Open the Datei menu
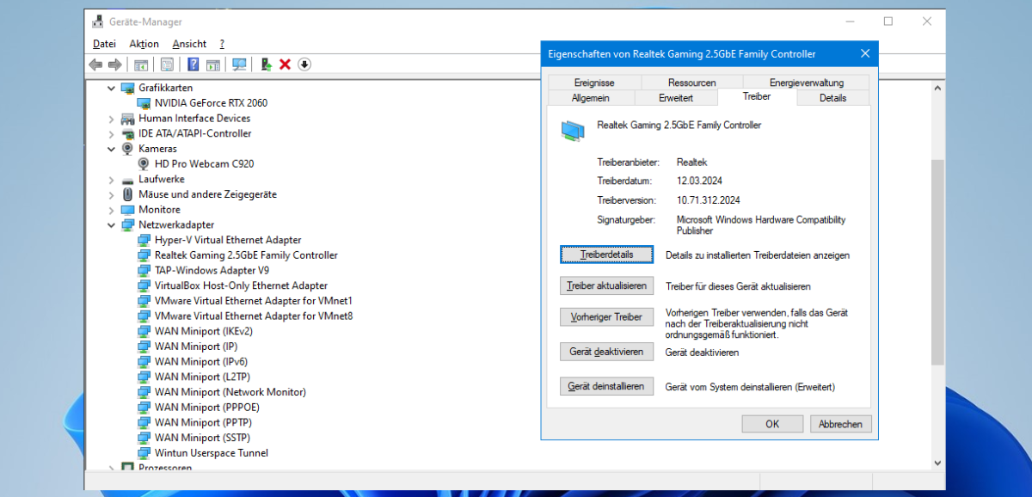Image resolution: width=1032 pixels, height=497 pixels. pos(104,44)
